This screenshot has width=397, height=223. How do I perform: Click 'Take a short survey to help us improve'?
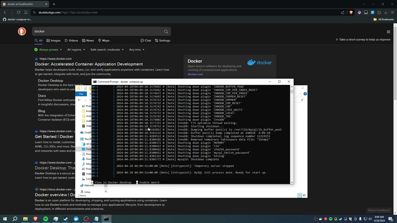[x=363, y=40]
